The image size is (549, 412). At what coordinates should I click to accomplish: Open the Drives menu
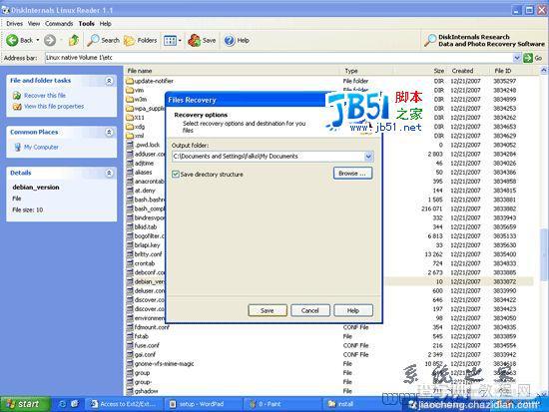pyautogui.click(x=14, y=24)
